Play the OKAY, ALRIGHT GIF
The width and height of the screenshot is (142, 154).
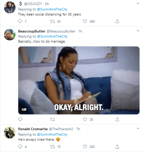point(79,80)
